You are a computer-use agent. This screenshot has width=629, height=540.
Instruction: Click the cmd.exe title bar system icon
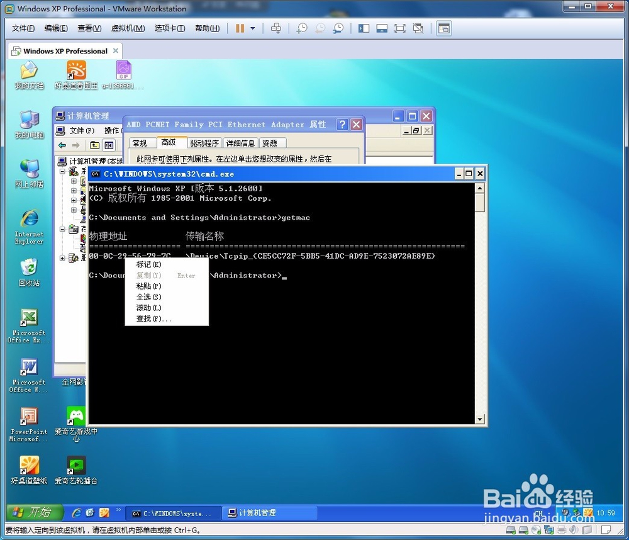click(x=96, y=174)
